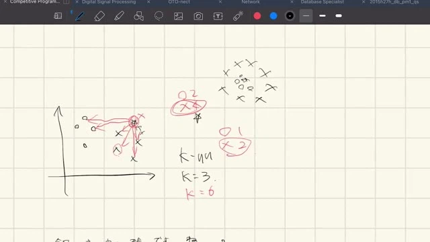Viewport: 430px width, 242px height.
Task: Select the Shapes tool
Action: [x=139, y=16]
